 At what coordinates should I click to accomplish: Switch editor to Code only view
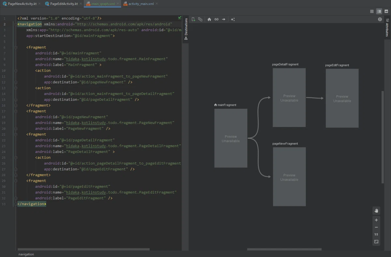tap(372, 11)
